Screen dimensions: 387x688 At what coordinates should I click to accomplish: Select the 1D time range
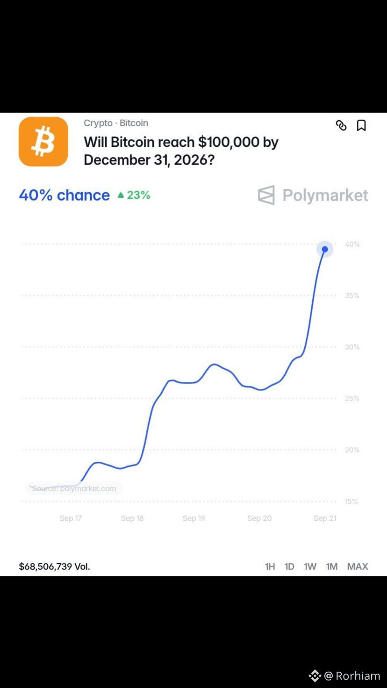[290, 566]
